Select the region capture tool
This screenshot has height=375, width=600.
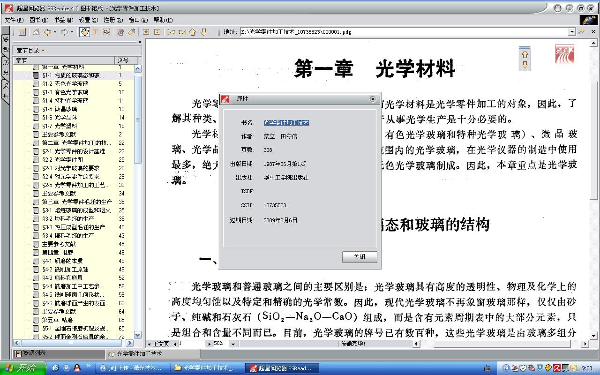pyautogui.click(x=106, y=32)
